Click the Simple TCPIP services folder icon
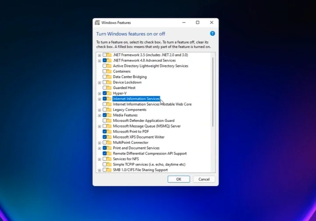The height and width of the screenshot is (221, 316). click(x=109, y=164)
